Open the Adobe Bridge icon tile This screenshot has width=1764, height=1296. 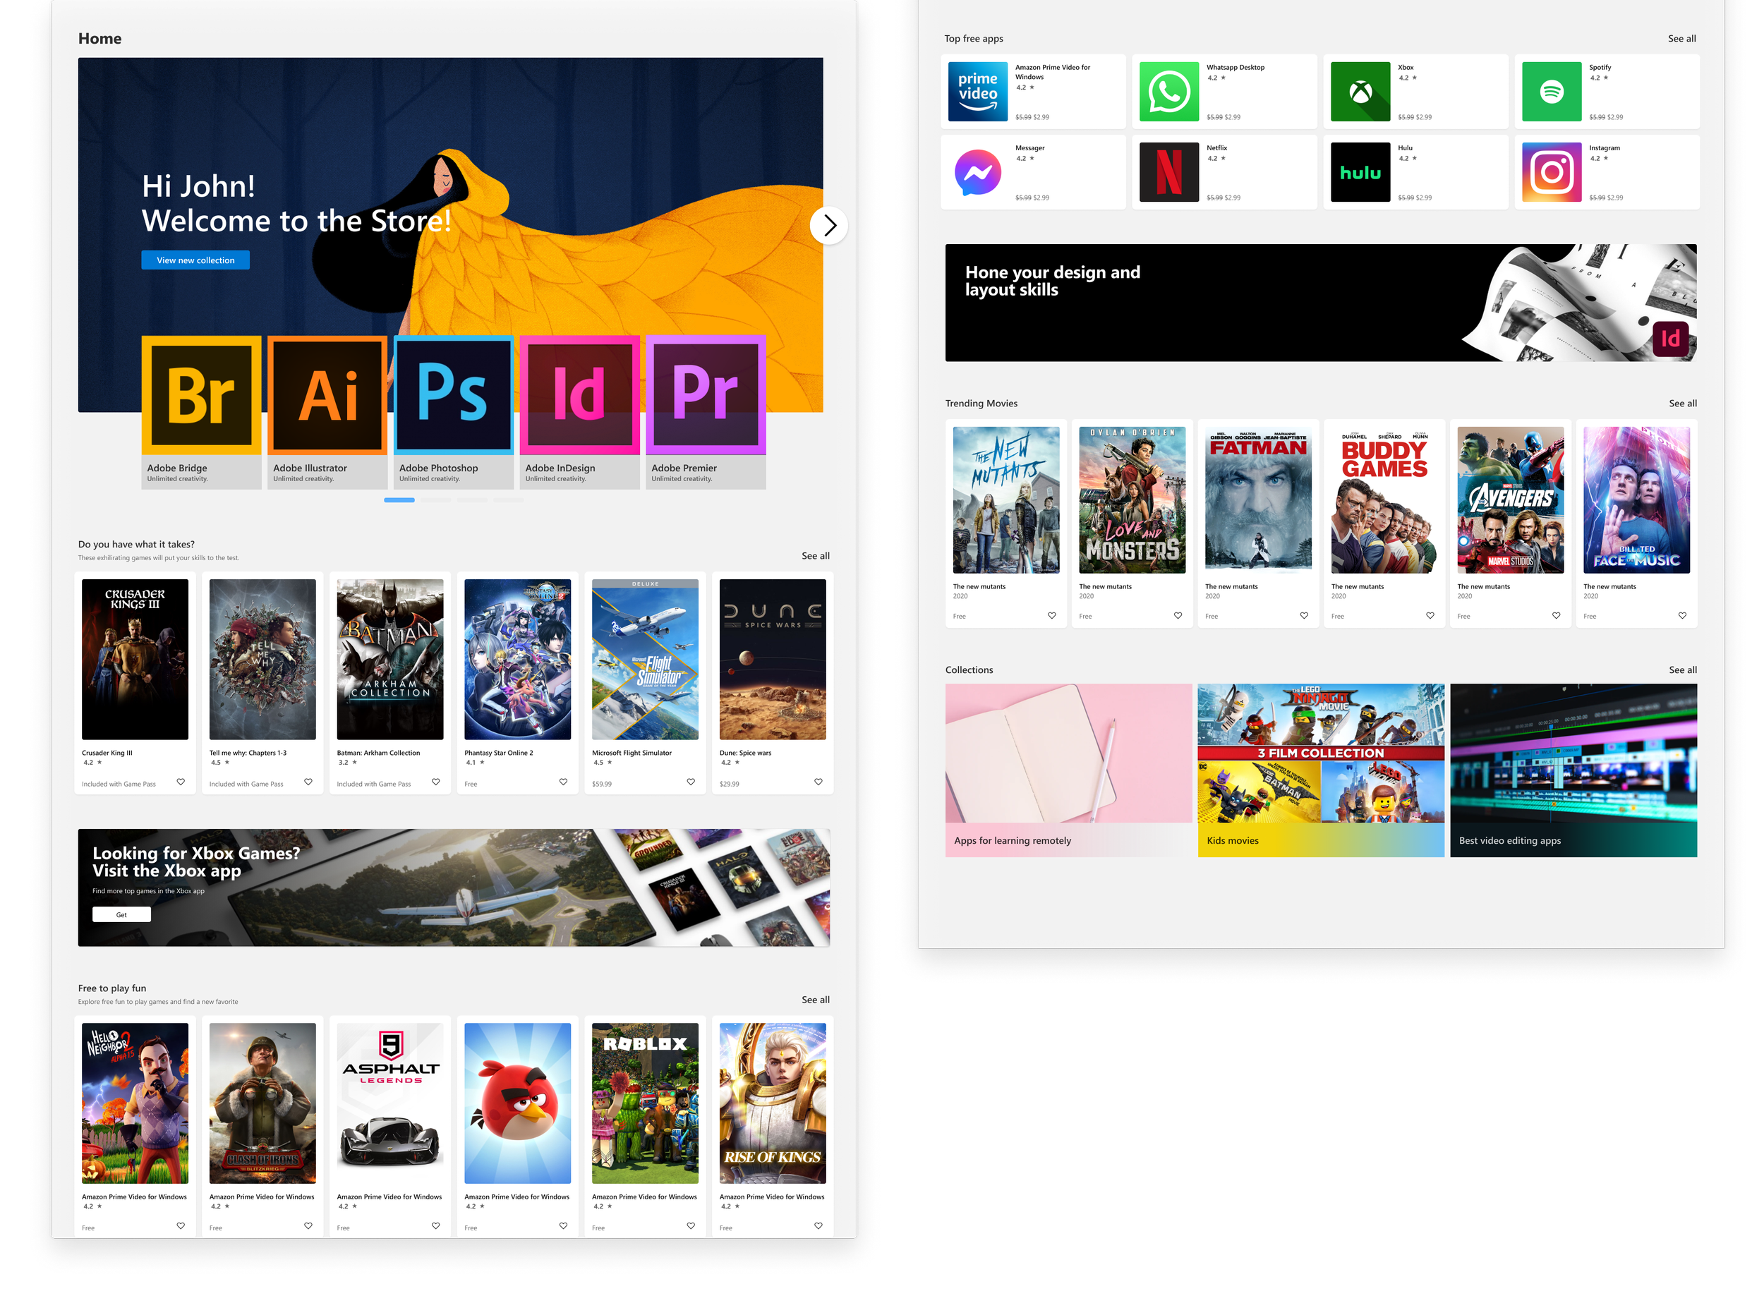[201, 394]
